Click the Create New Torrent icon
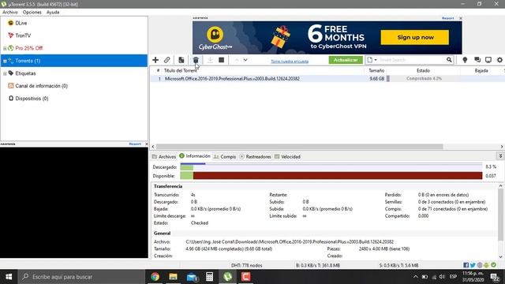The width and height of the screenshot is (505, 284). tap(181, 60)
